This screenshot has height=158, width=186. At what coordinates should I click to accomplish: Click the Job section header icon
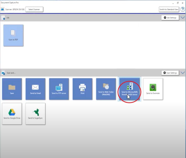[3, 18]
